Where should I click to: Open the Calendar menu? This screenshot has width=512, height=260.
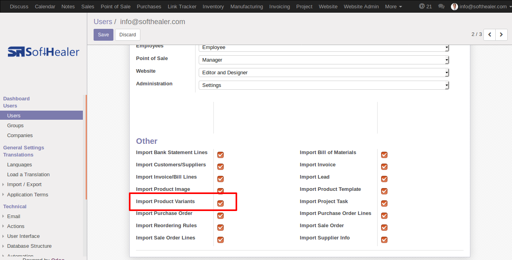point(45,6)
